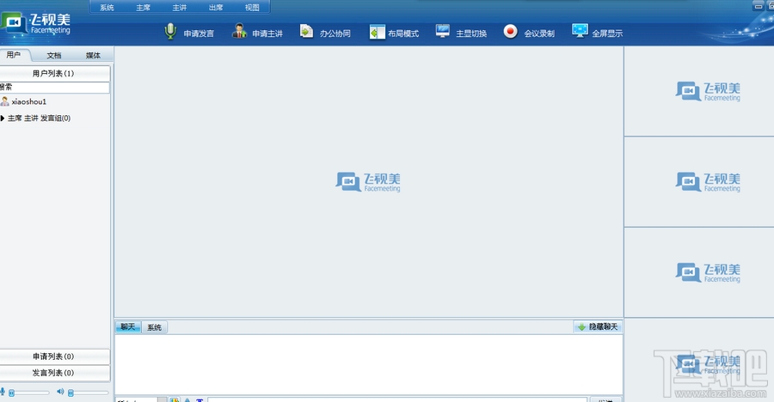Click the Facemeeting logo in the header
Viewport: 774px width, 402px height.
[36, 24]
